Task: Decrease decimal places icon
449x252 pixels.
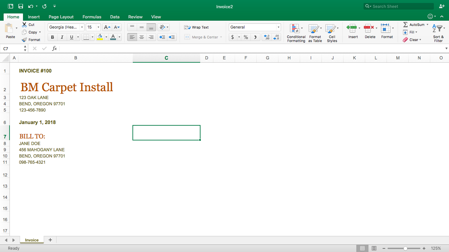Action: point(276,37)
